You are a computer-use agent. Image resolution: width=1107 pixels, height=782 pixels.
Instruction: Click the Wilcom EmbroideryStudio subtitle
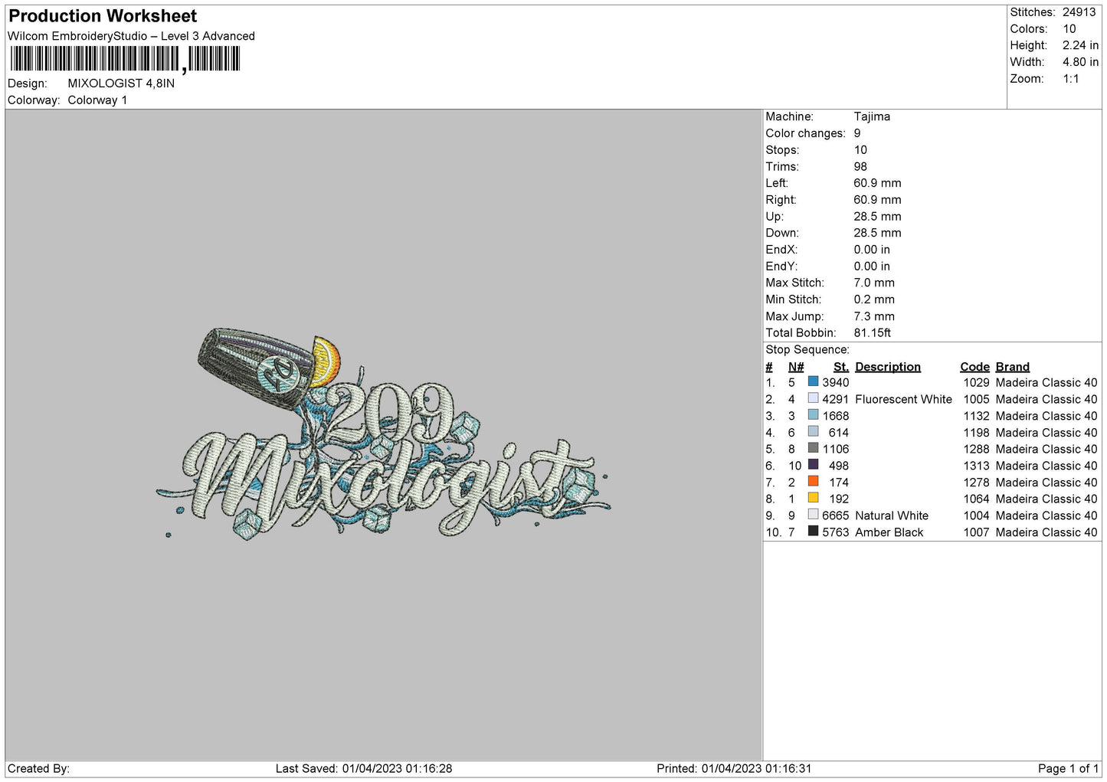tap(131, 36)
